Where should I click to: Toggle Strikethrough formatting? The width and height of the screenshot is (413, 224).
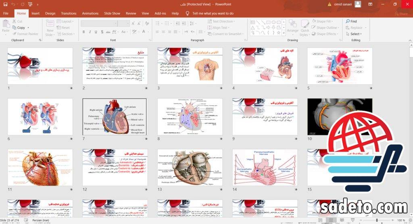coord(108,32)
